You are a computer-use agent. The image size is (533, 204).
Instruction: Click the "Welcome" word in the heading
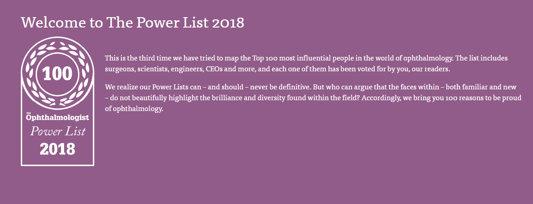tap(47, 23)
